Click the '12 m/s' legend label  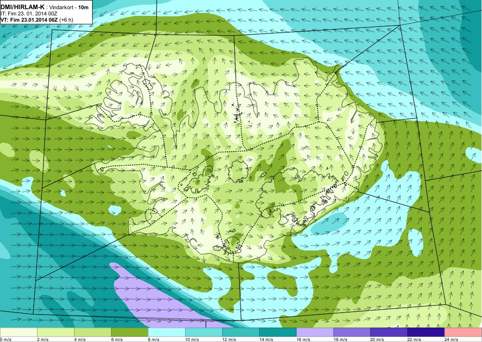pyautogui.click(x=229, y=340)
